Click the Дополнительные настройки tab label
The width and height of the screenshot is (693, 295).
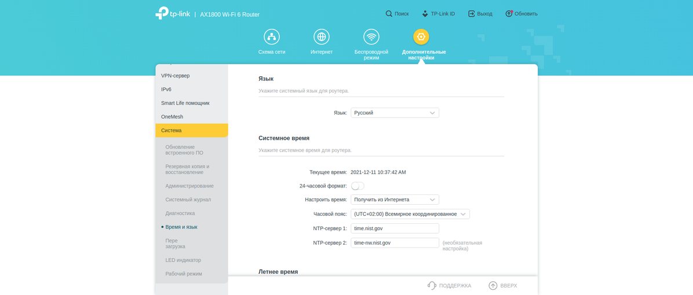424,55
